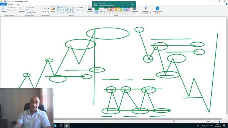Choose the Rectangle shape in shapes gallery
The width and height of the screenshot is (228, 128).
66,7
